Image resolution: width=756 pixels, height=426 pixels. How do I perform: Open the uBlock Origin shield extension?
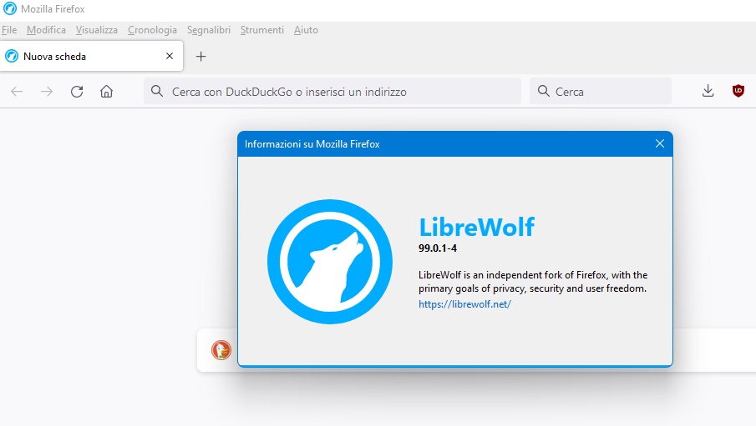(738, 91)
